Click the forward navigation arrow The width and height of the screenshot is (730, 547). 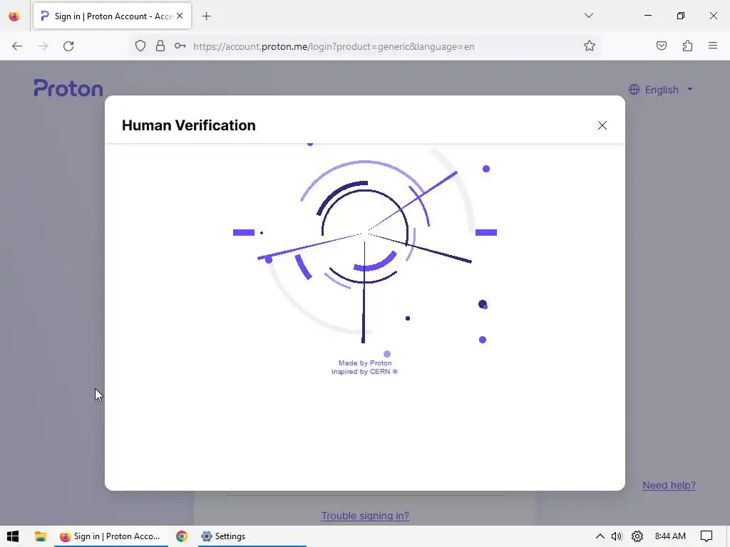43,46
